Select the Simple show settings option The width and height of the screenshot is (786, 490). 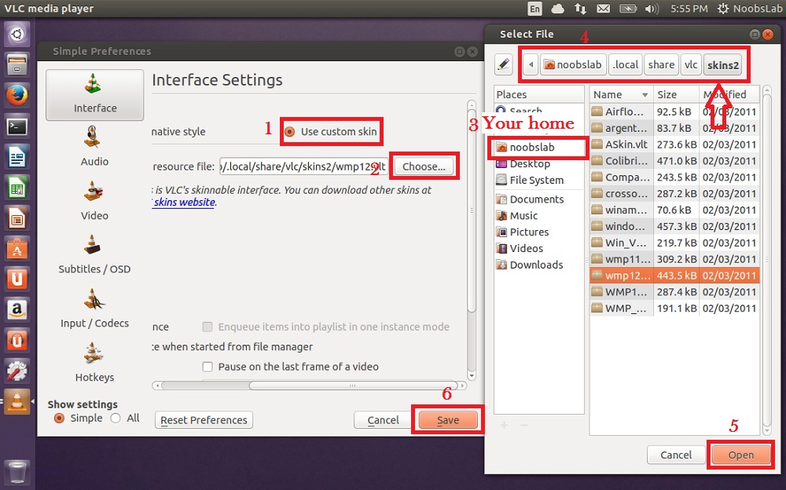[59, 418]
